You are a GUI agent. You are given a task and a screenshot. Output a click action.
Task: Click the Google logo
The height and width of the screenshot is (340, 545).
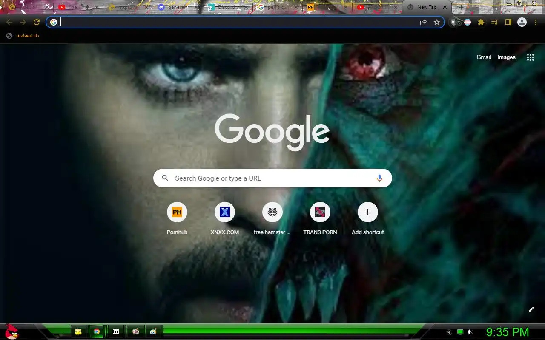[x=272, y=132]
